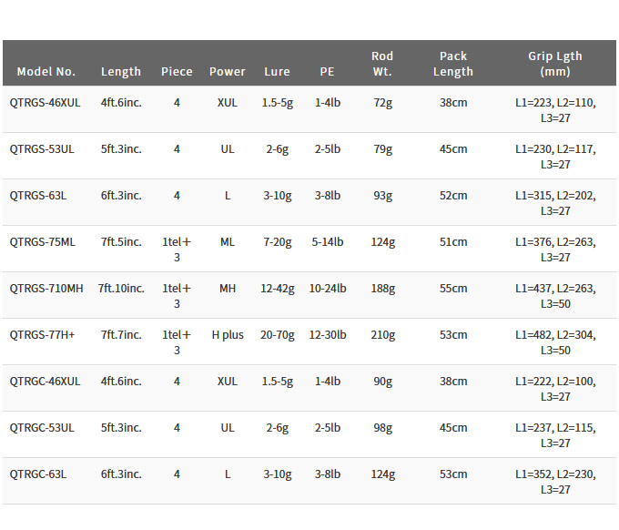619x530 pixels.
Task: Click the Rod Wt. column header
Action: [382, 63]
